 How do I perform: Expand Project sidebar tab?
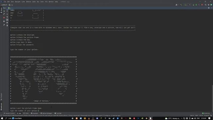point(1,10)
